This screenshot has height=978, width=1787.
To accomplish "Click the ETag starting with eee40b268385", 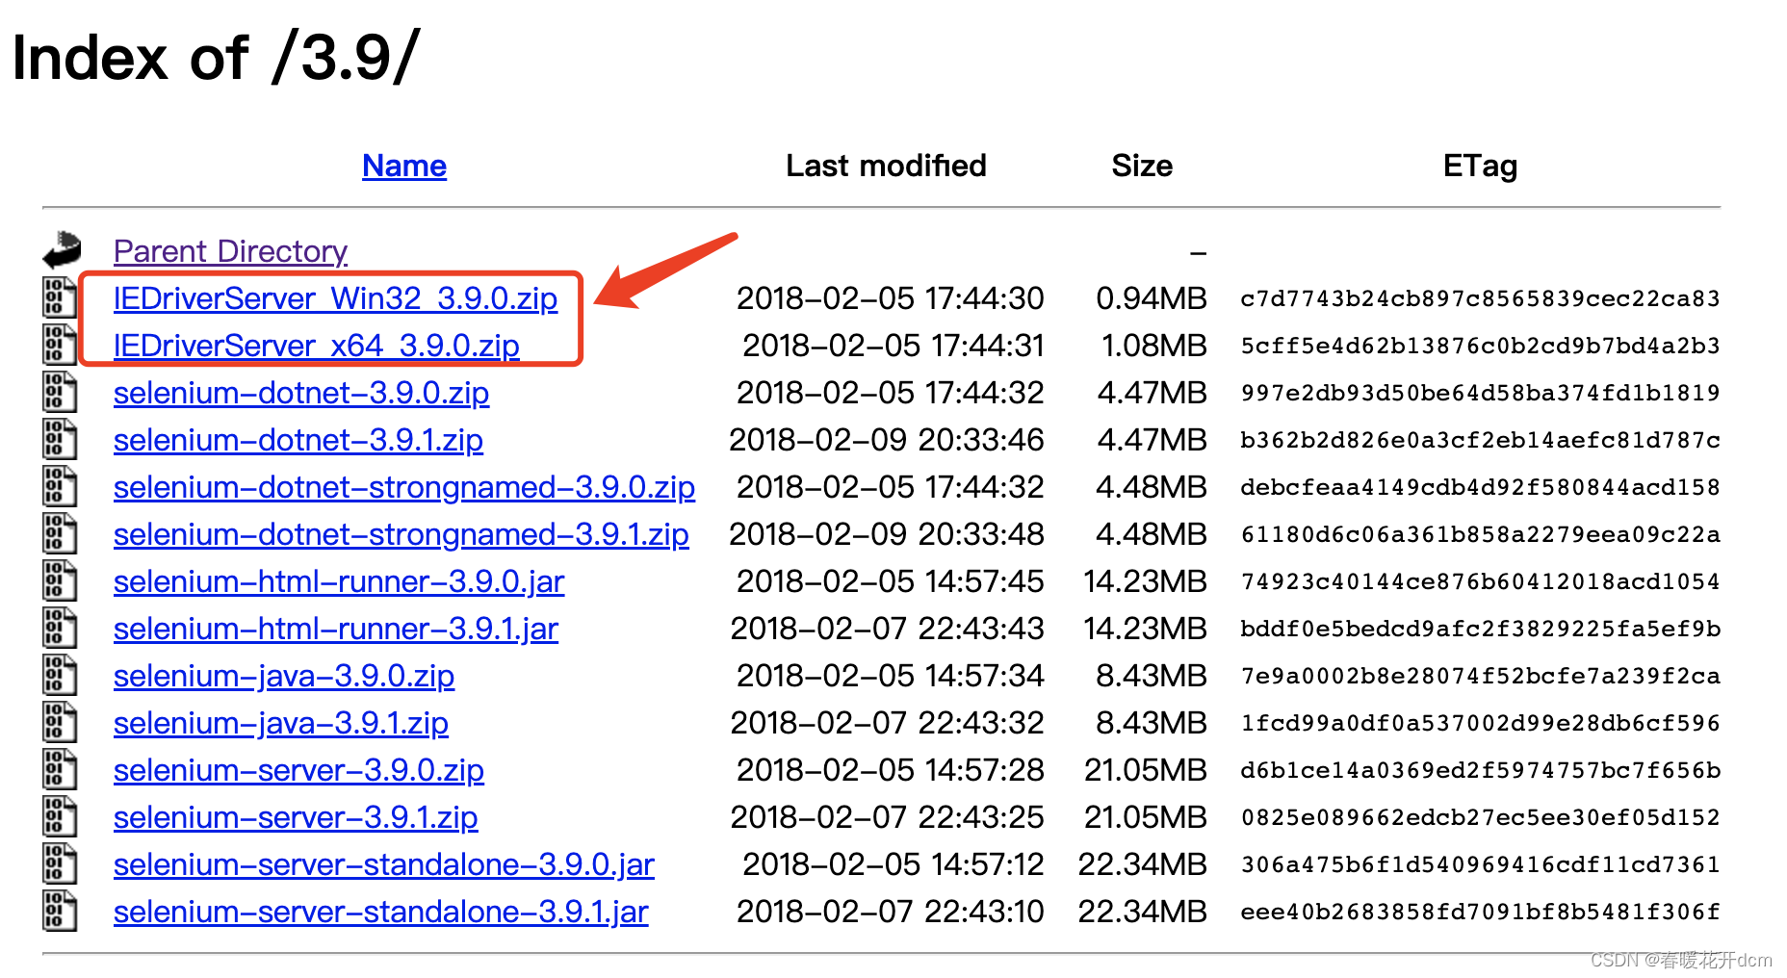I will 1480,912.
